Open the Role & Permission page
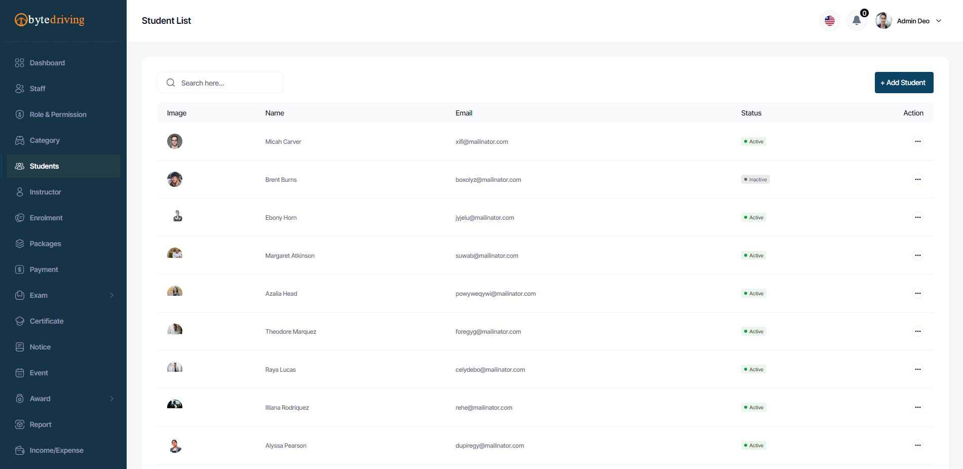963x469 pixels. pos(58,114)
